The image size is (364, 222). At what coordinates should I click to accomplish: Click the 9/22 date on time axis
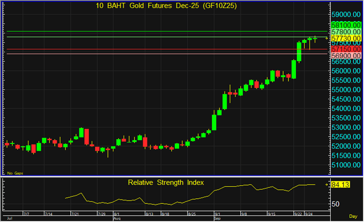(298, 214)
